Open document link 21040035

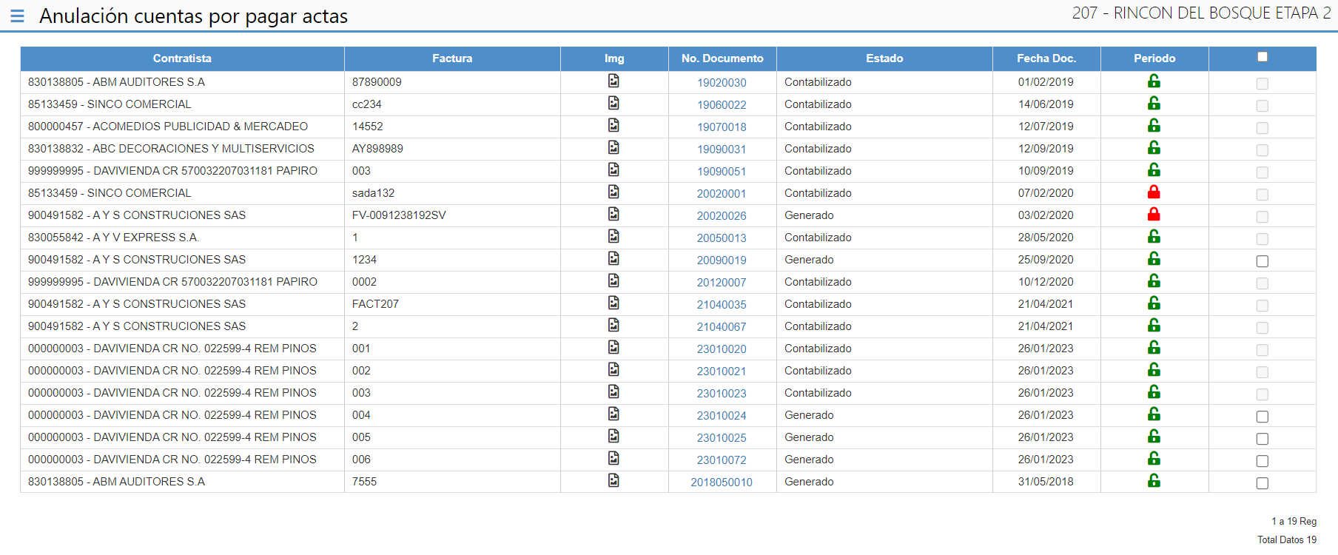tap(722, 305)
